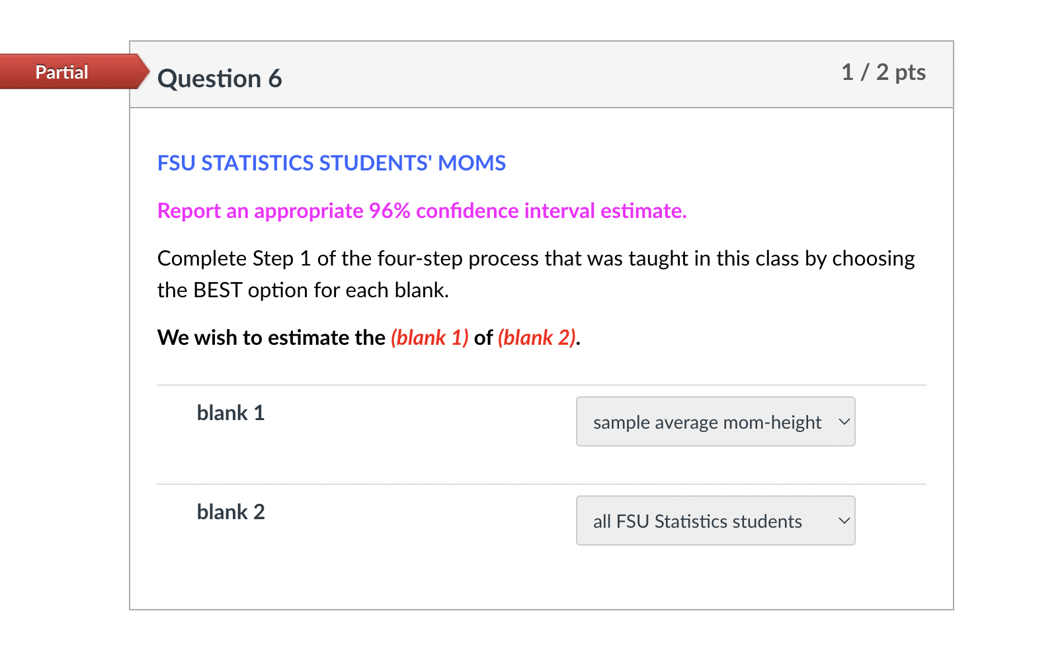Screen dimensions: 1064x646
Task: Click the '1 / 2 pts' score label
Action: [x=883, y=73]
